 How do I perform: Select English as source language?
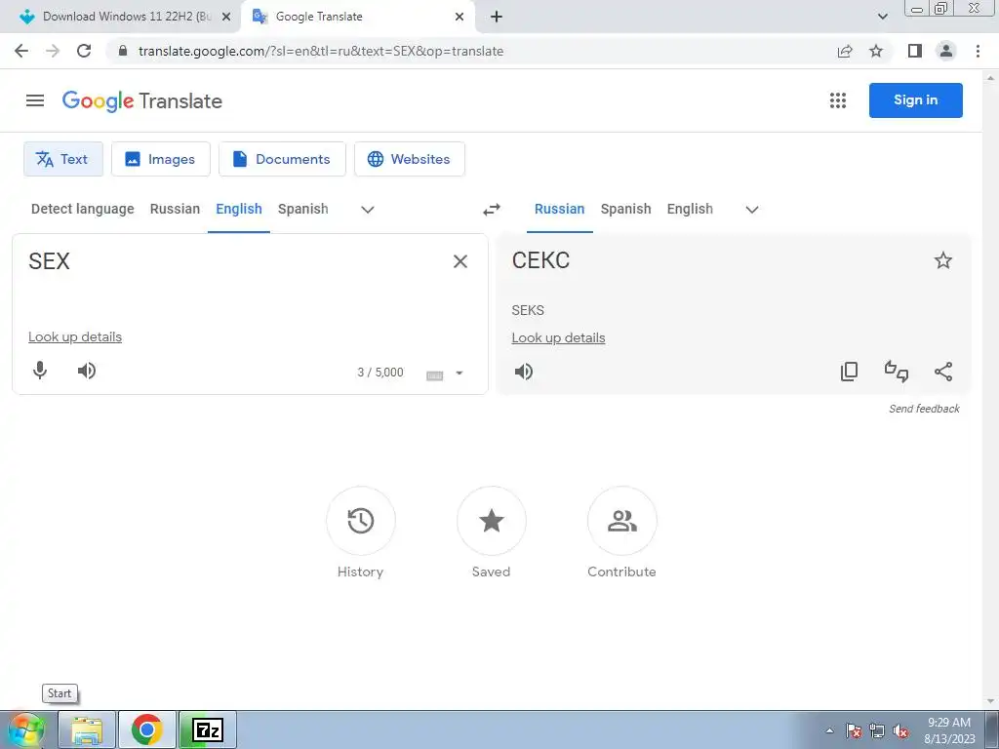click(x=239, y=209)
